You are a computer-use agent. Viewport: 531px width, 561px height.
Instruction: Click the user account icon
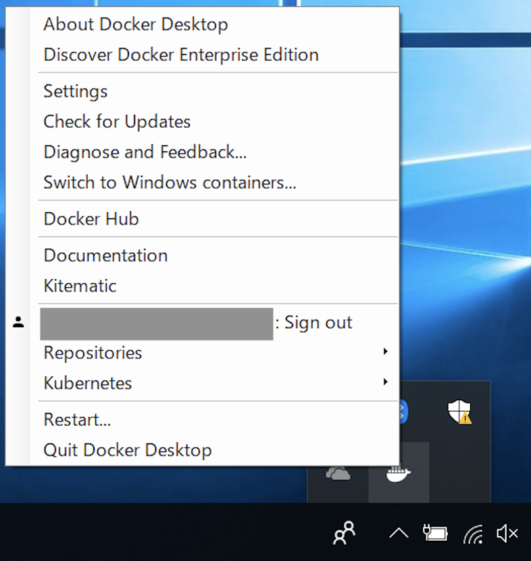[x=18, y=322]
